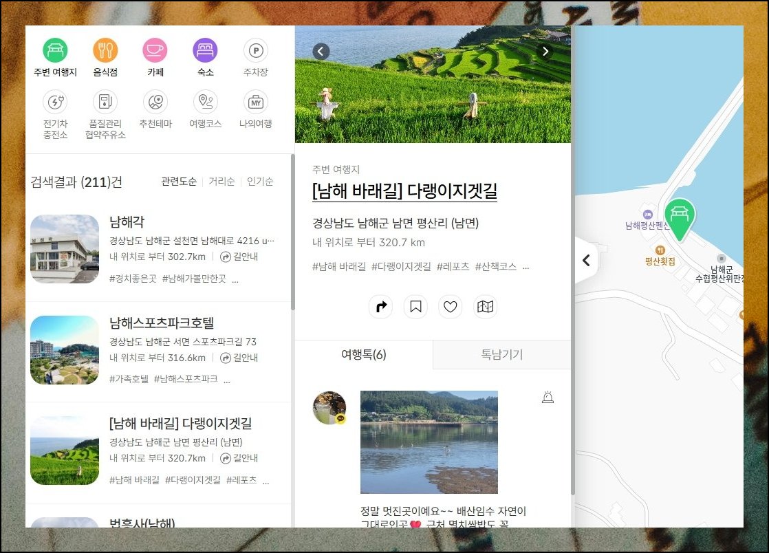Click the report siren icon on review
This screenshot has width=769, height=553.
(x=548, y=397)
